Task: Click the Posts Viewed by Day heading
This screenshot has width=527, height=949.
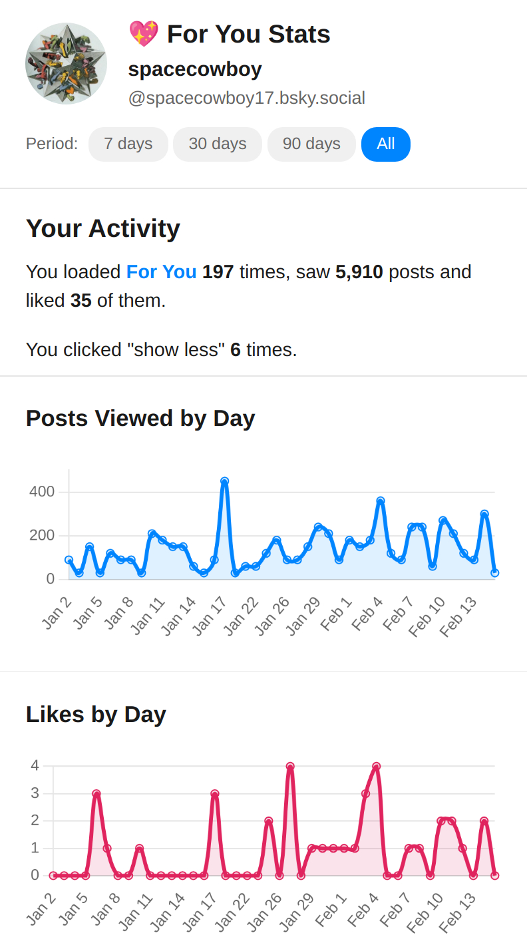Action: click(x=140, y=419)
